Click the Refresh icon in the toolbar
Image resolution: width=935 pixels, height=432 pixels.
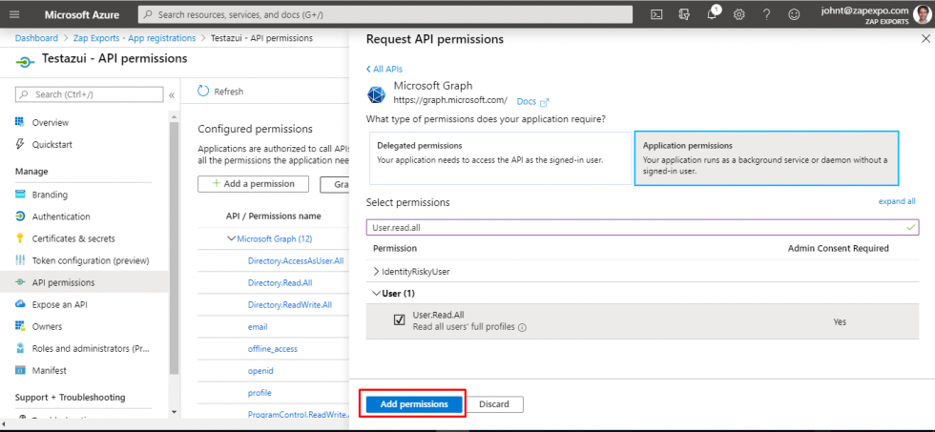pos(203,92)
